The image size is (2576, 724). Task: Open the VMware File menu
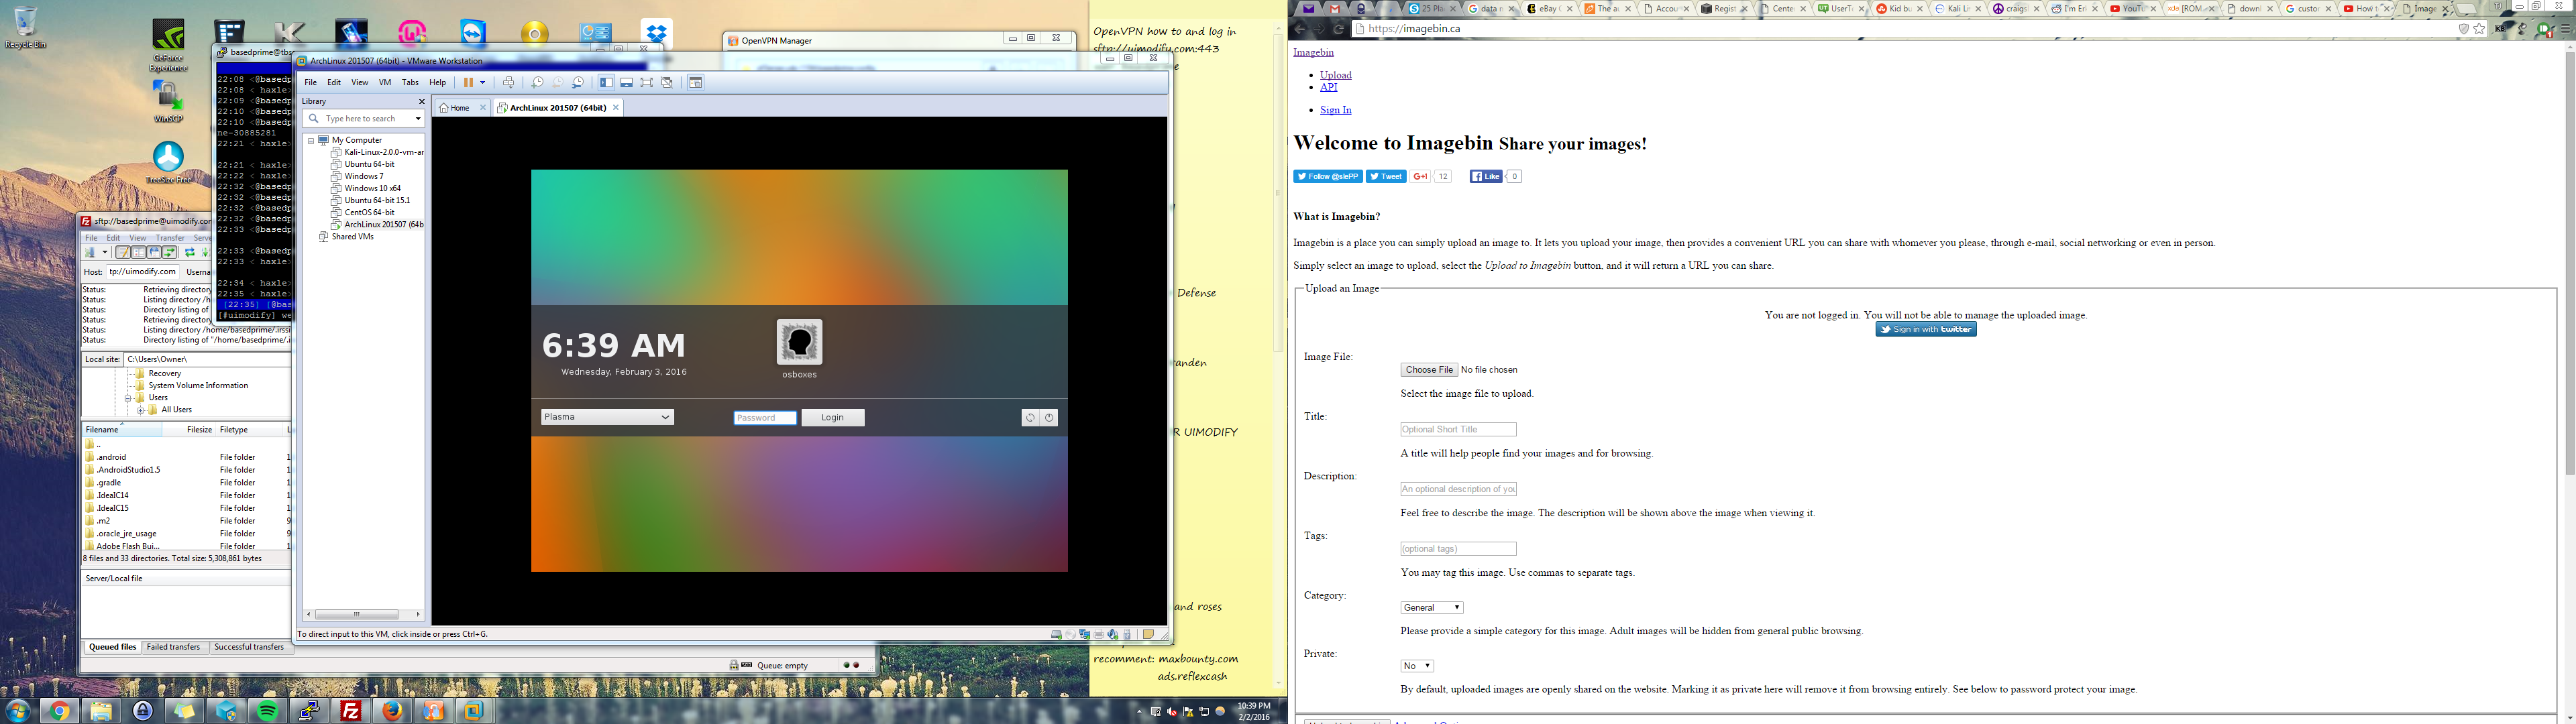point(311,83)
